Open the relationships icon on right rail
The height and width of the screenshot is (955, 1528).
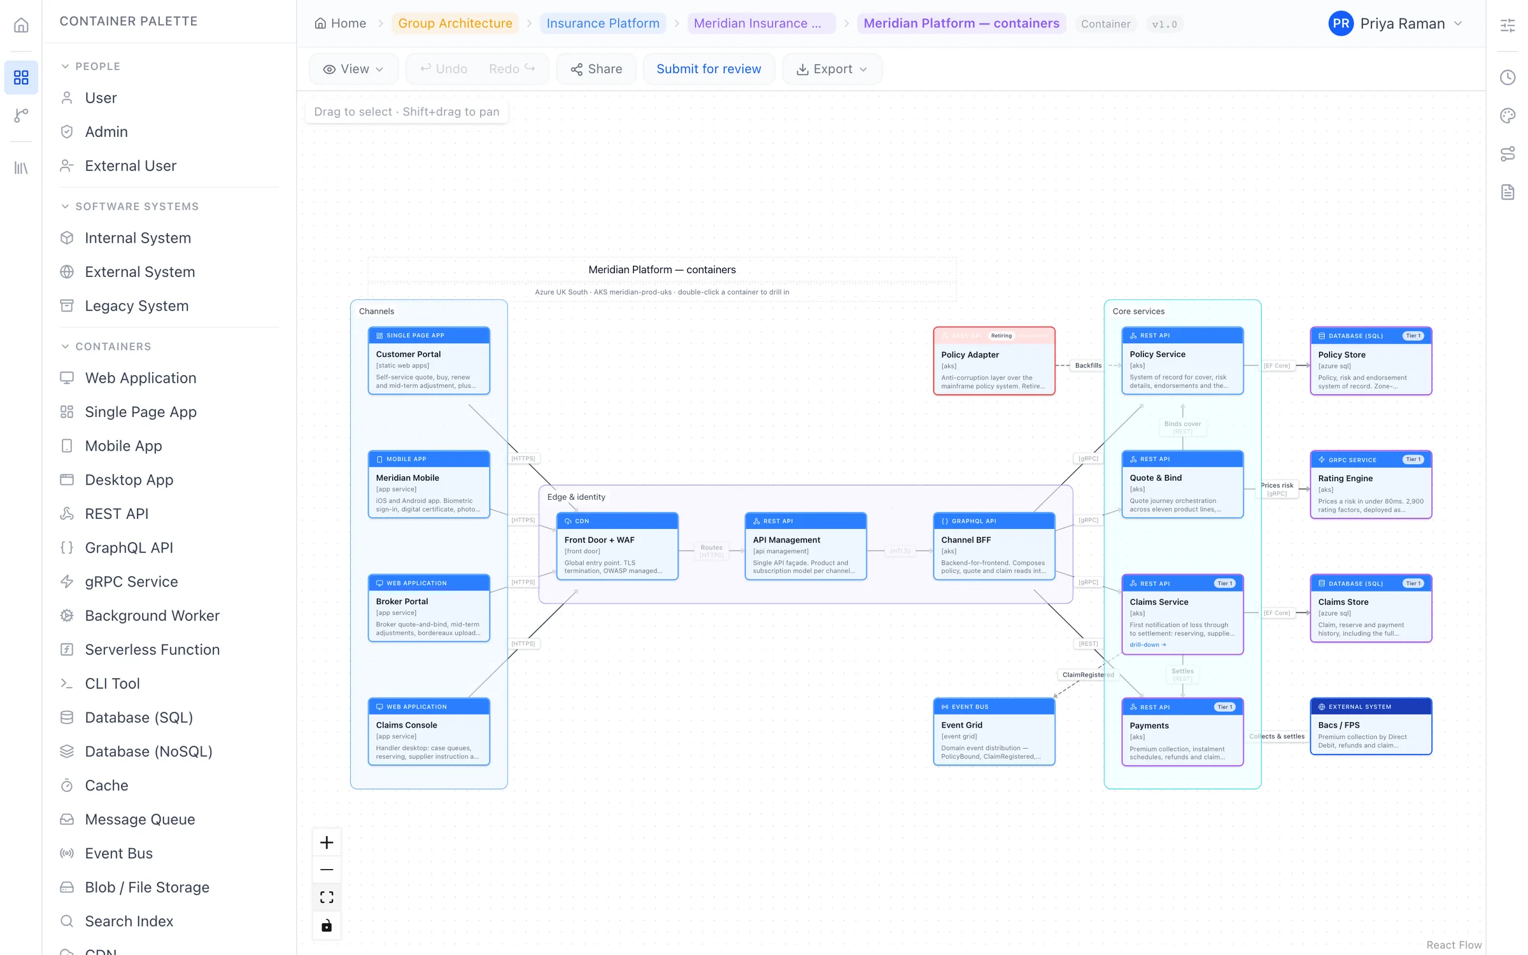tap(1507, 153)
